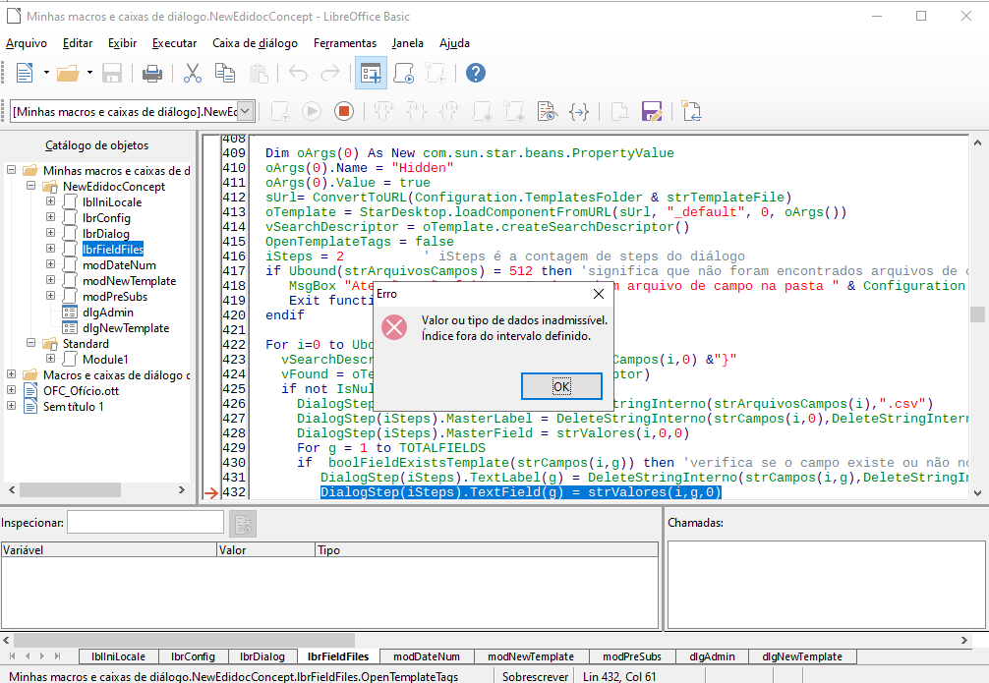Click the Enable Watch icon
Image resolution: width=989 pixels, height=683 pixels.
pyautogui.click(x=547, y=112)
